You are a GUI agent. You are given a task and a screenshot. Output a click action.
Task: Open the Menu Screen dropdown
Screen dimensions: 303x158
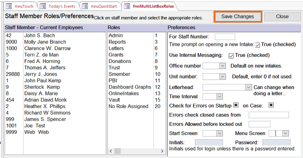[285, 133]
